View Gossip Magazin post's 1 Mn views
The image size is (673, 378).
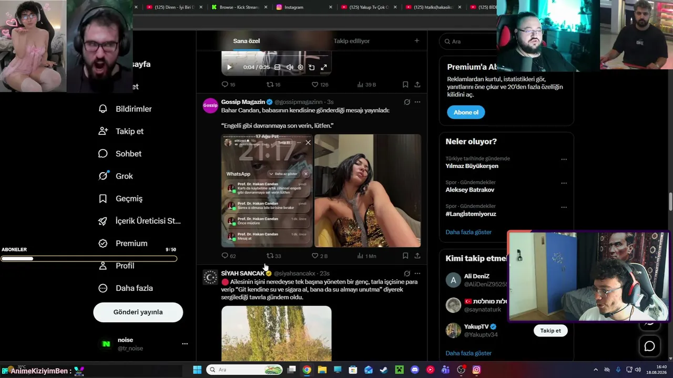coord(366,256)
